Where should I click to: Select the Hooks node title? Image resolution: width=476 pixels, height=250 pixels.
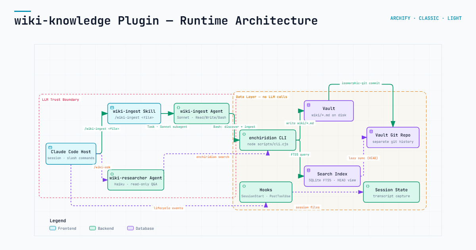(266, 190)
